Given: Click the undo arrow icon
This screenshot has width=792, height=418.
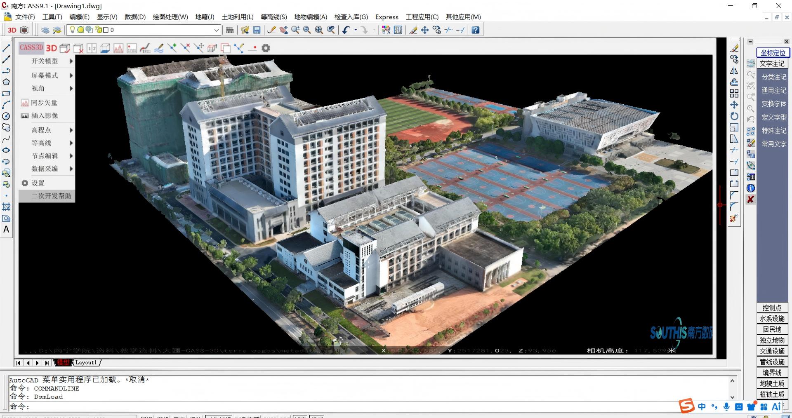Looking at the screenshot, I should [x=346, y=30].
